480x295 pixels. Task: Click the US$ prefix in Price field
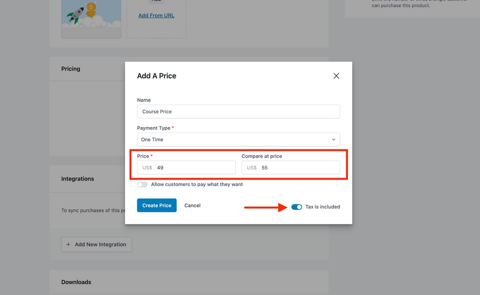coord(147,167)
